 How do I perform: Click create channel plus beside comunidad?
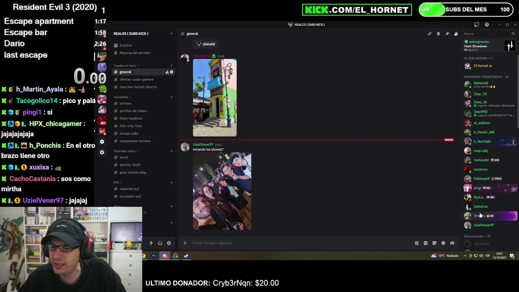click(x=172, y=97)
